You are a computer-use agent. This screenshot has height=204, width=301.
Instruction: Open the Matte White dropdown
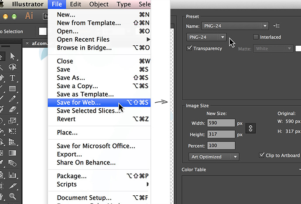click(x=273, y=49)
